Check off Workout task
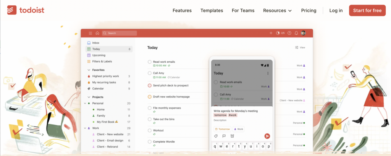391x156 pixels. point(150,130)
